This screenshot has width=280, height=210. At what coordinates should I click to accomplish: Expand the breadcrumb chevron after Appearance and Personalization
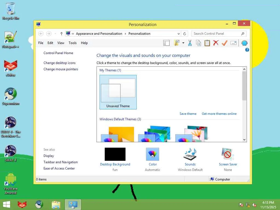tap(125, 34)
